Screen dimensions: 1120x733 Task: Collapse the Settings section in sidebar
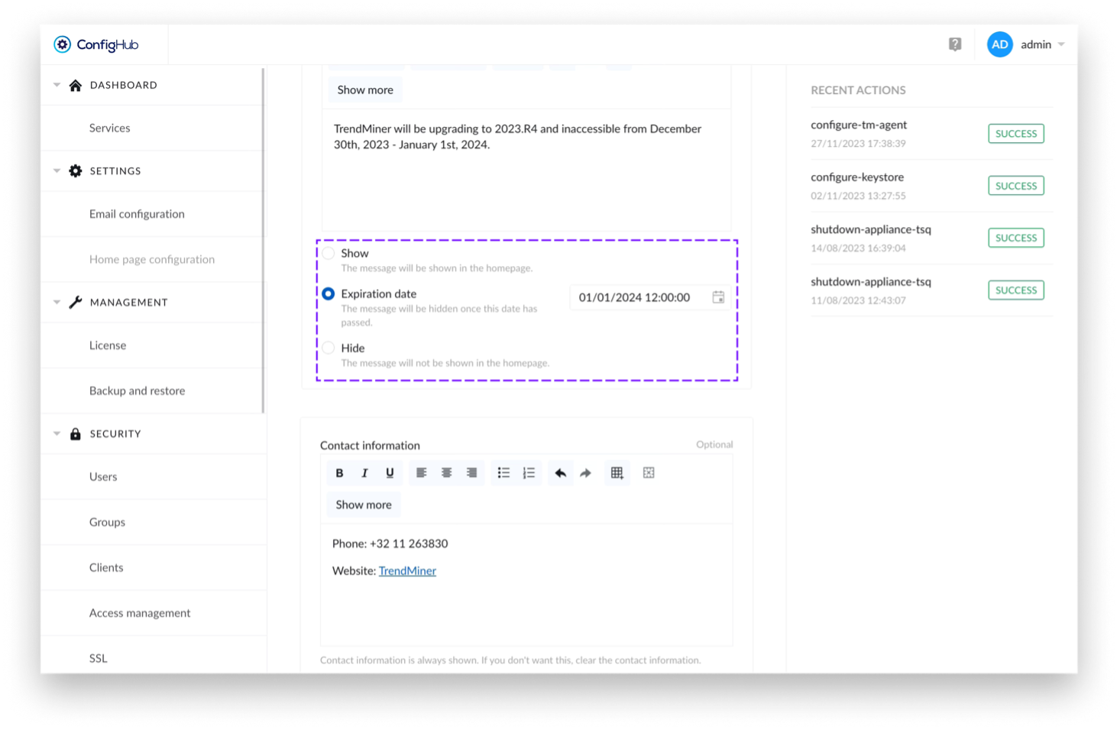[x=57, y=171]
